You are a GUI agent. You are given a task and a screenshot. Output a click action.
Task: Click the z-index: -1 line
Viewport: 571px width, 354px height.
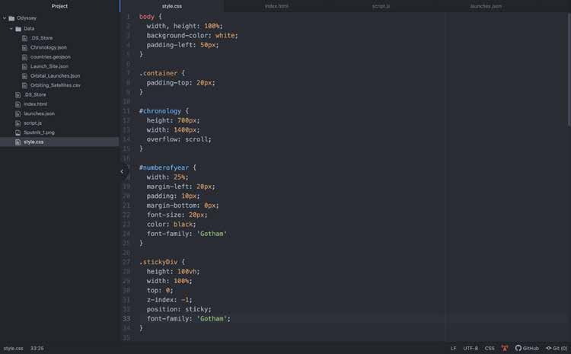(169, 300)
